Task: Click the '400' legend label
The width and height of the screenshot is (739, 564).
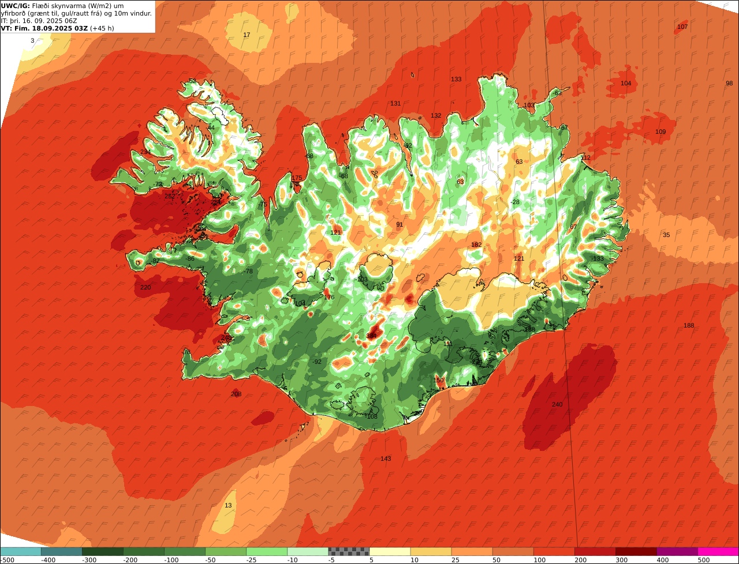Action: pyautogui.click(x=663, y=559)
